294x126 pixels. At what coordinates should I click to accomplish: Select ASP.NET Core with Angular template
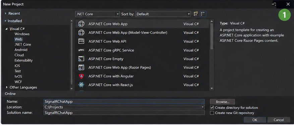(x=142, y=76)
